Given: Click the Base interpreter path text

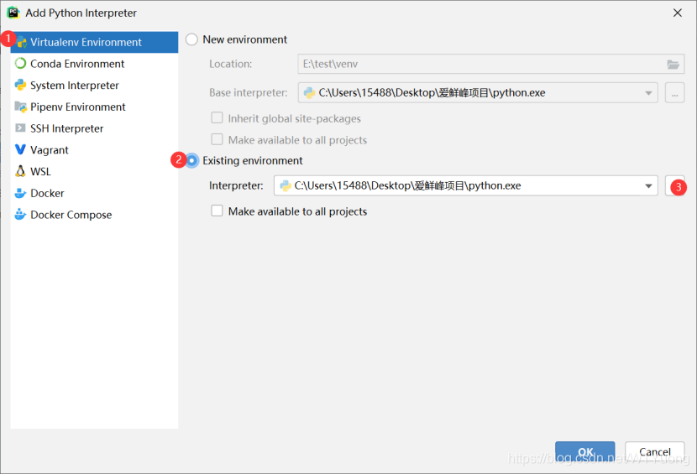Looking at the screenshot, I should coord(432,92).
